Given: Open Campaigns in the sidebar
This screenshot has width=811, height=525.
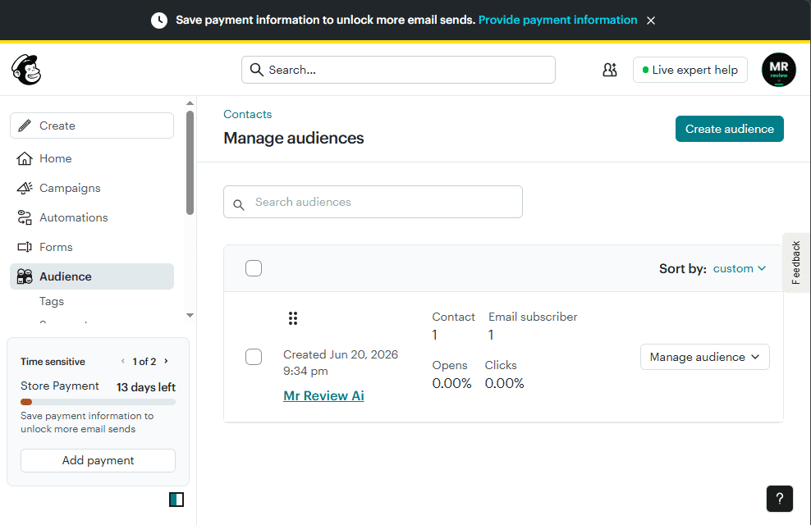Looking at the screenshot, I should point(92,188).
